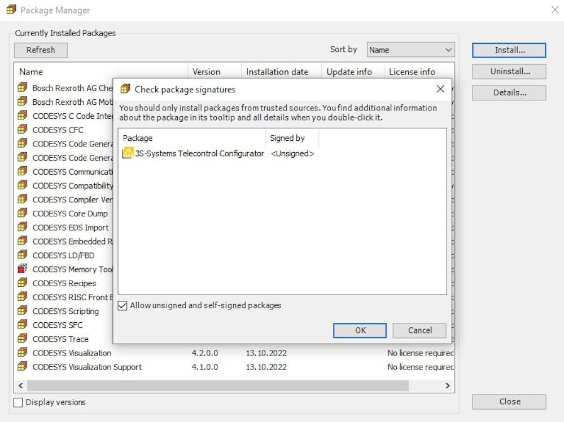Click the Uninstall... button
The image size is (564, 422).
pos(509,72)
